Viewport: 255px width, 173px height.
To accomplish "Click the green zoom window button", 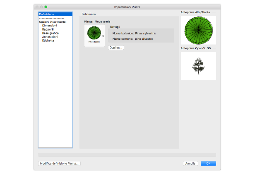I will point(46,7).
